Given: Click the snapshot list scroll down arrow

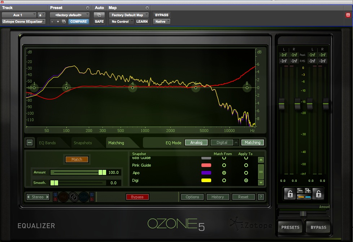Looking at the screenshot, I should tap(261, 182).
